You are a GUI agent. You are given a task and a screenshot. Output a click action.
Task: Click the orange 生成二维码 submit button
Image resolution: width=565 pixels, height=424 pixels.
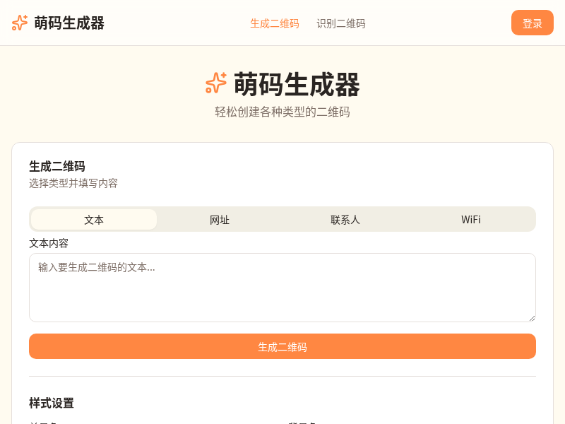click(x=282, y=346)
